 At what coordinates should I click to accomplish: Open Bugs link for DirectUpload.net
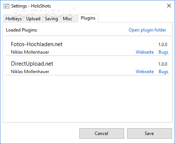coord(163,72)
